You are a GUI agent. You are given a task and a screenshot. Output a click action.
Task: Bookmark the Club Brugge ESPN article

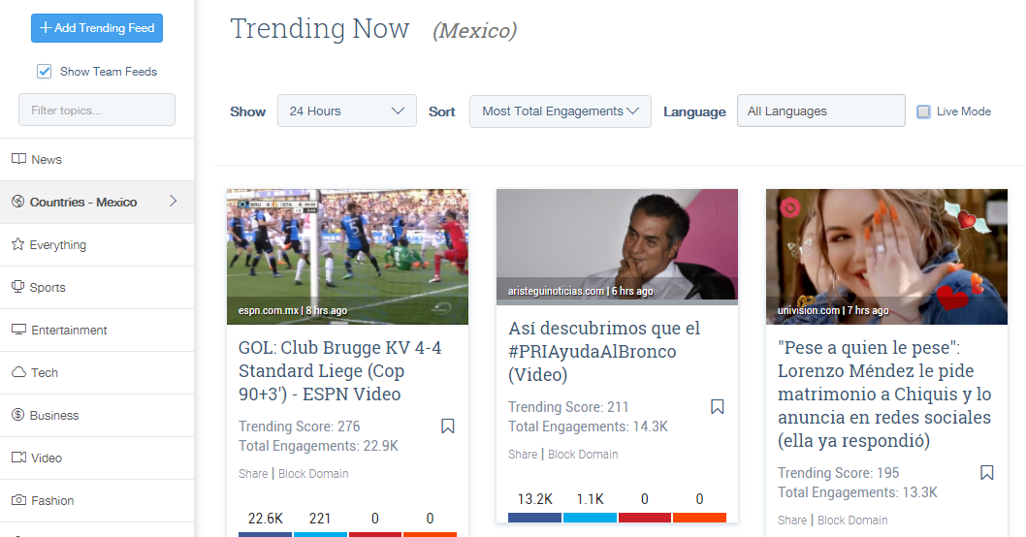pos(448,426)
